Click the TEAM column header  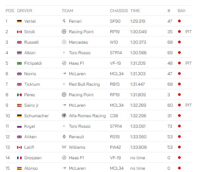tap(67, 11)
